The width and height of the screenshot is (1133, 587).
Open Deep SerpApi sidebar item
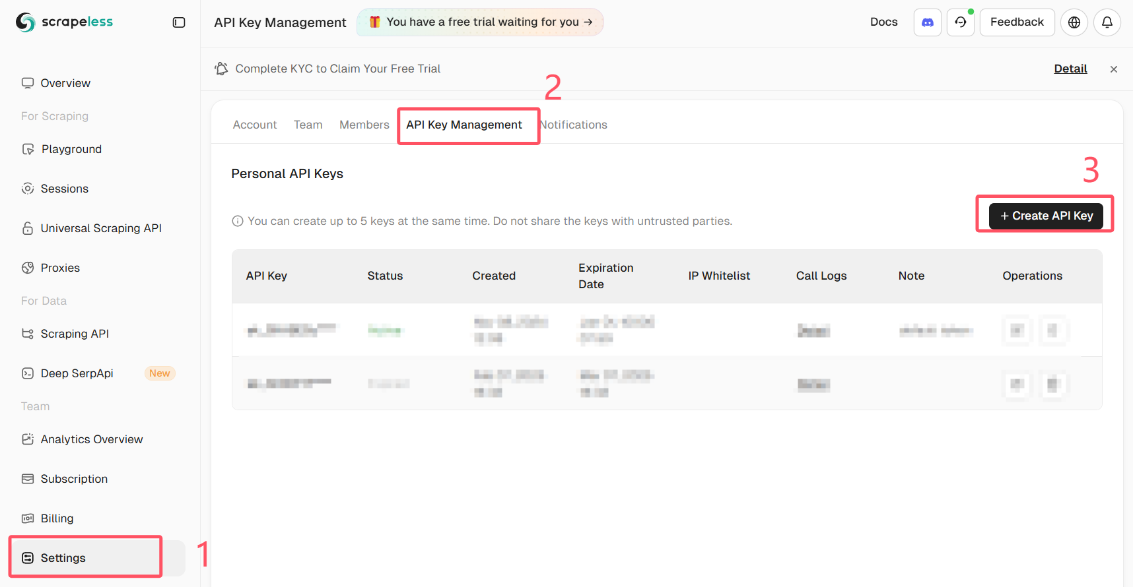[77, 373]
